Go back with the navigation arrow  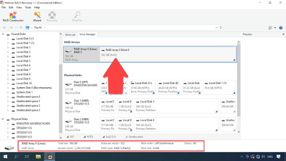(x=5, y=28)
